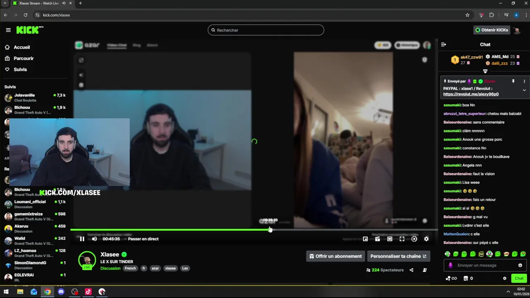Select the first quick emote above input
530x298 pixels.
click(x=447, y=254)
